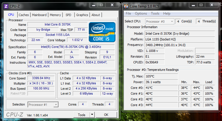Click the Core Speed value 3399.84 MHz
The height and width of the screenshot is (121, 222).
41,78
